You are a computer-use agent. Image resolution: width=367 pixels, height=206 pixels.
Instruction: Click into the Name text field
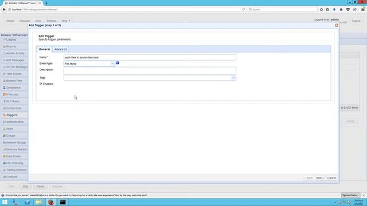point(150,57)
